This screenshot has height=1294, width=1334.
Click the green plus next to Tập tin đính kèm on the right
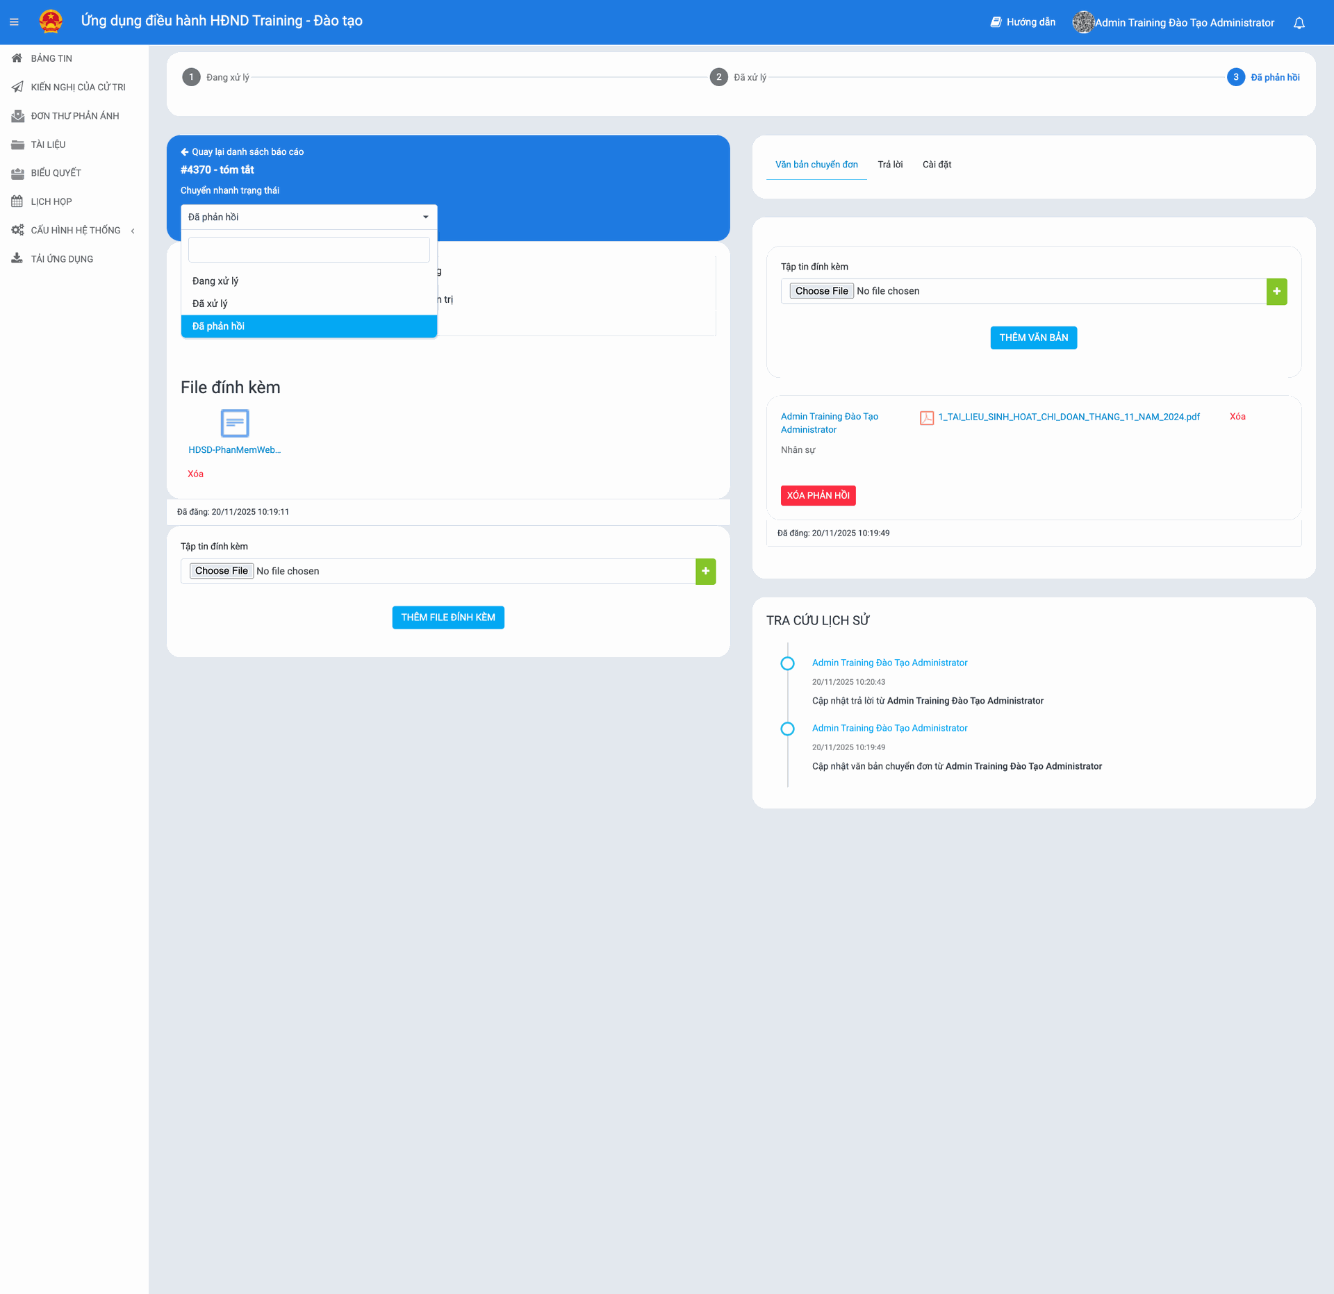click(x=1276, y=291)
